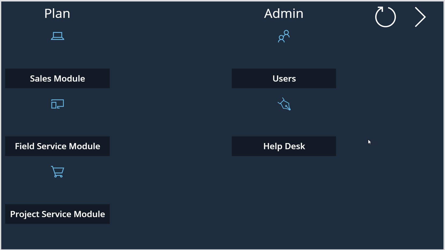Open the Sales Module button
This screenshot has width=445, height=250.
(57, 78)
